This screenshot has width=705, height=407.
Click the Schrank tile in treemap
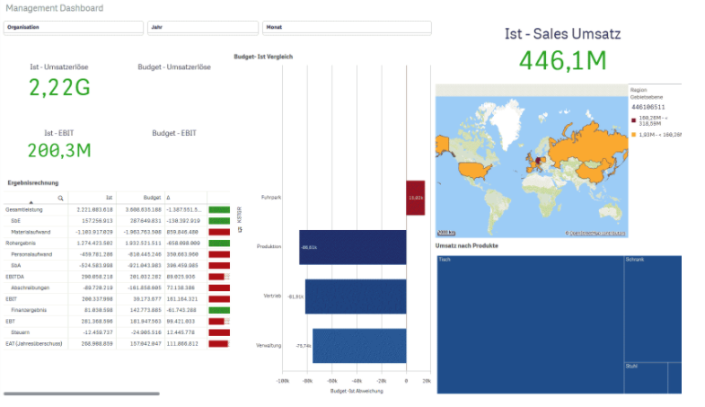click(x=652, y=305)
